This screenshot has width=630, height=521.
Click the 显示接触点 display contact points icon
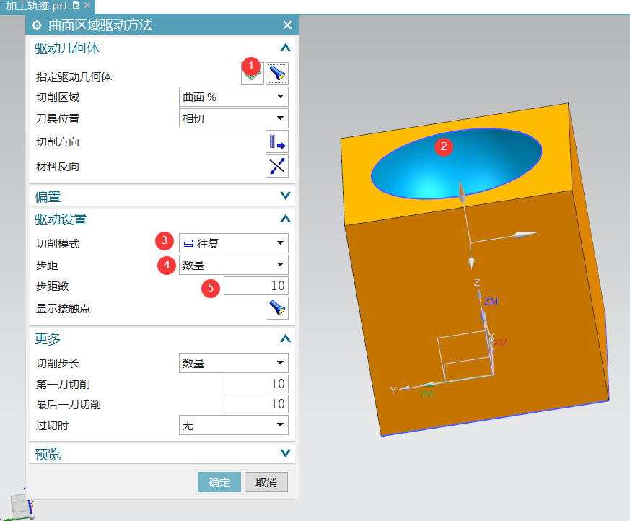tap(277, 308)
